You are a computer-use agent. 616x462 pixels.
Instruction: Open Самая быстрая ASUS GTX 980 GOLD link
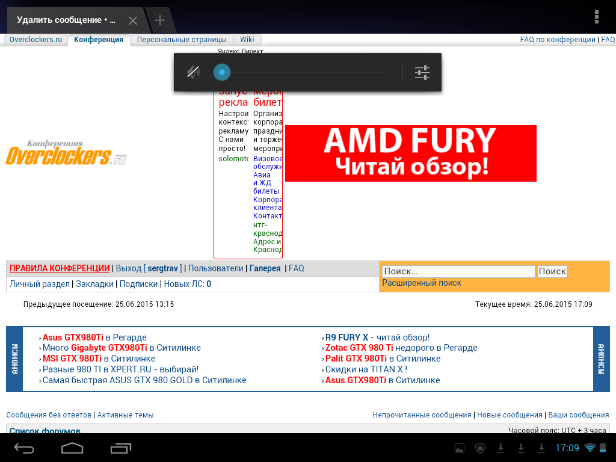[x=144, y=380]
